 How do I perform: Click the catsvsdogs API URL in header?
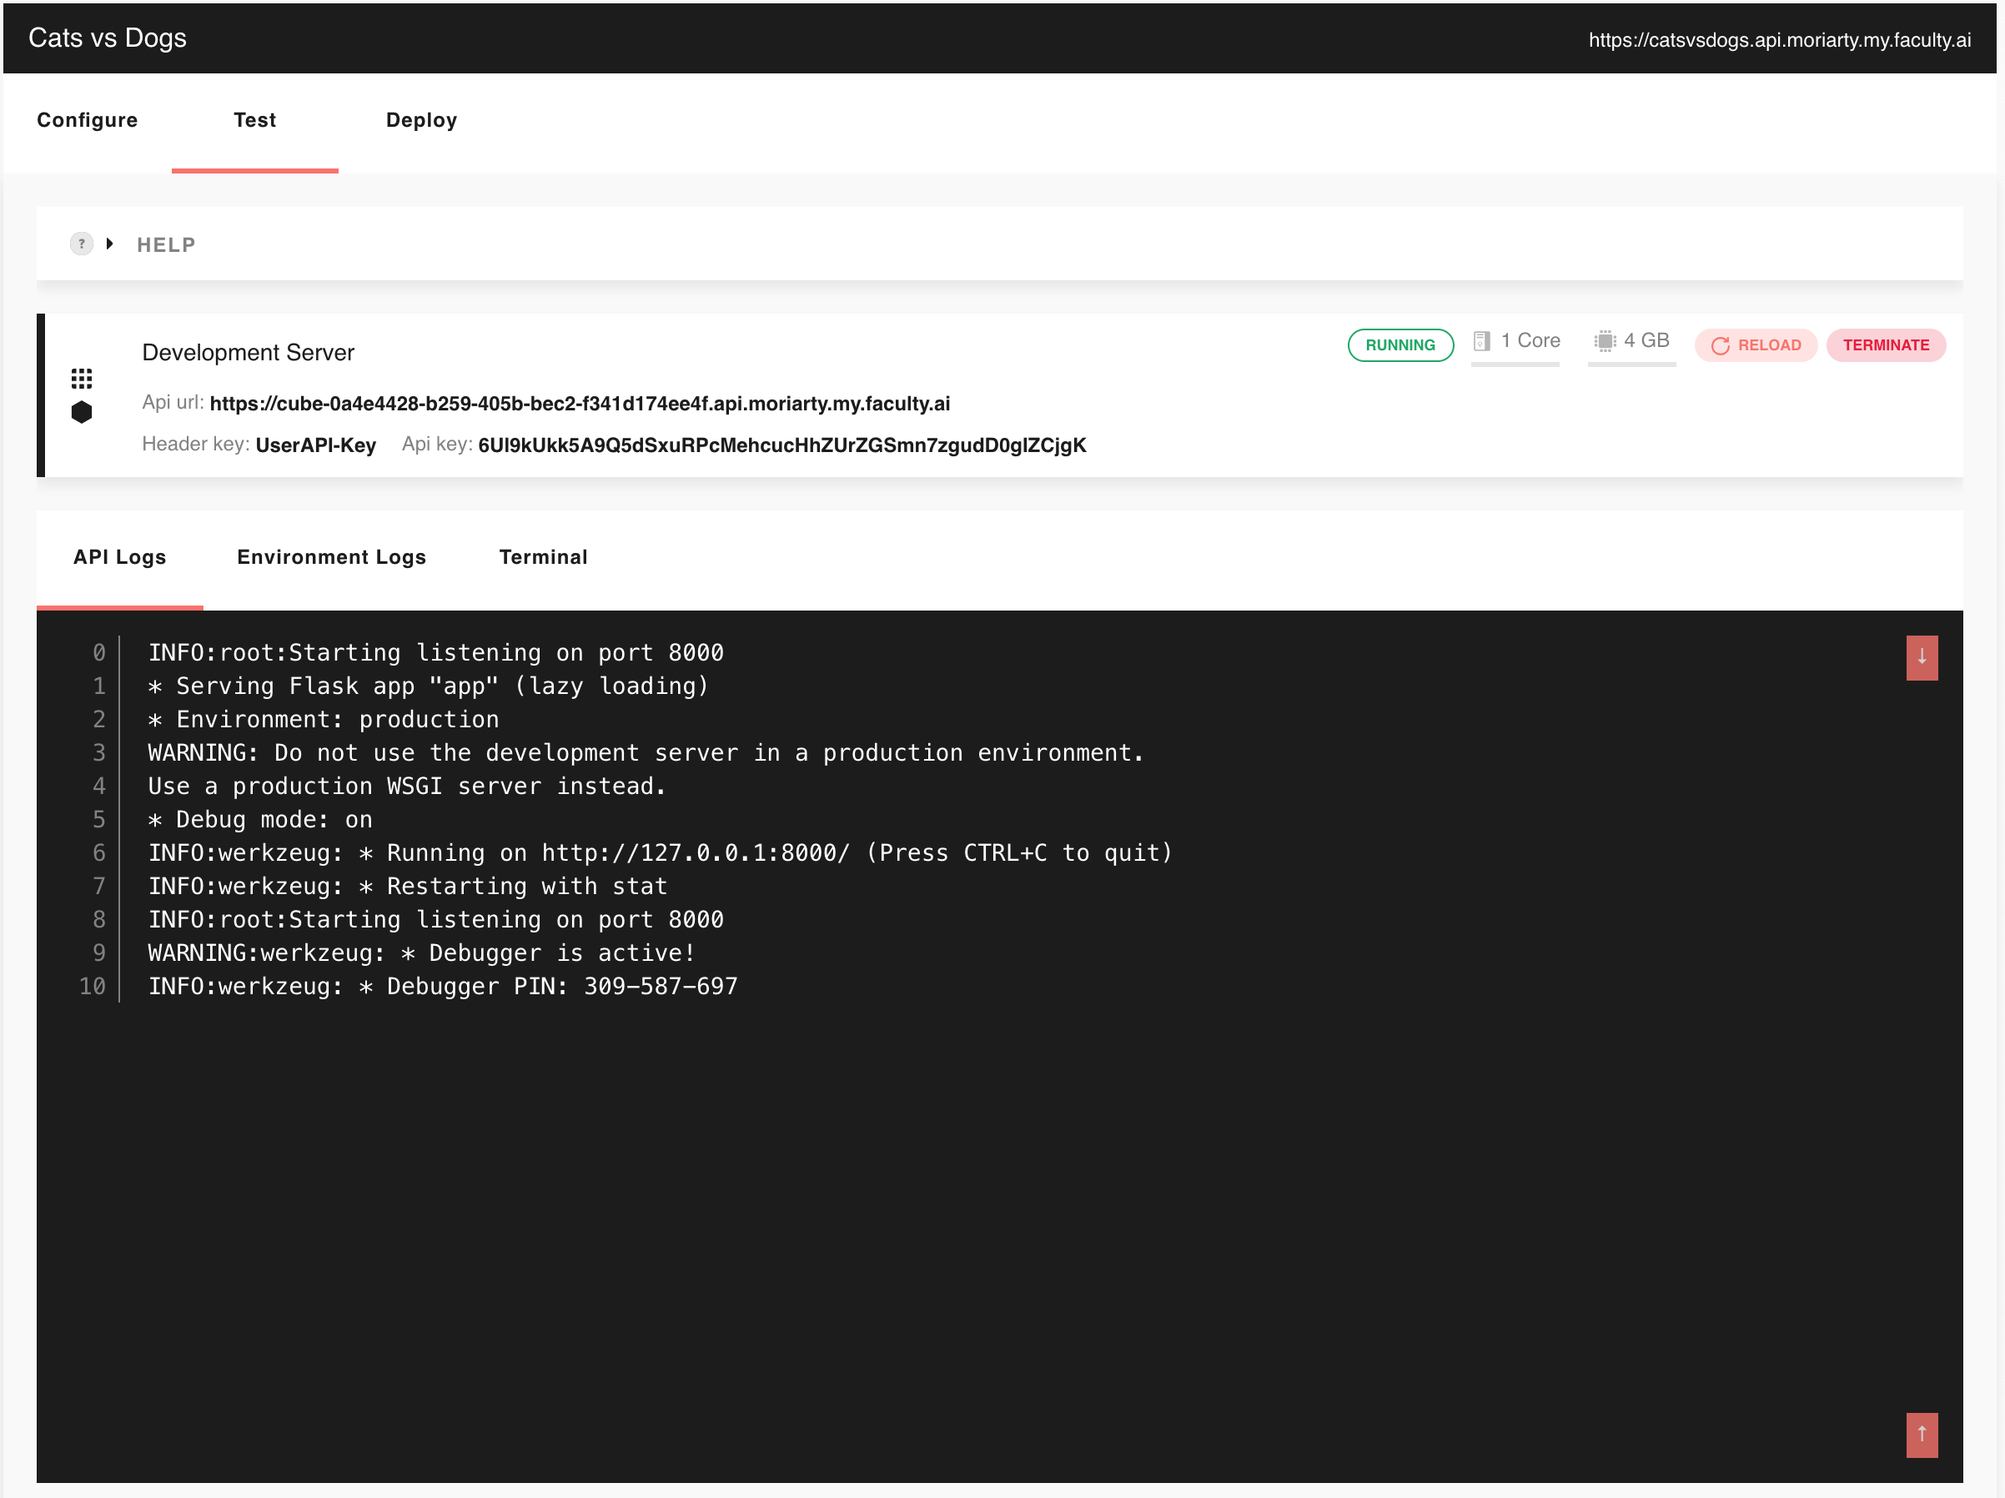coord(1778,40)
